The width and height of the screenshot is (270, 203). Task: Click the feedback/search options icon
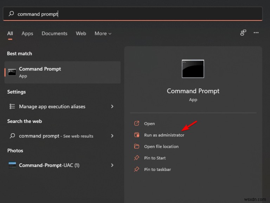[243, 33]
